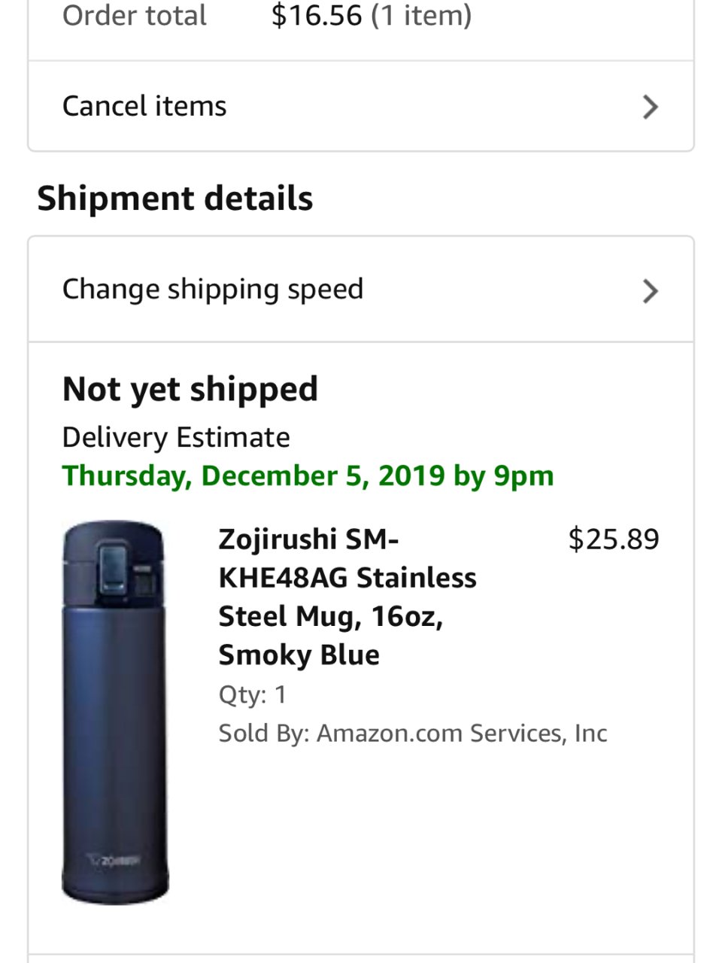The width and height of the screenshot is (722, 963).
Task: Tap the (1 item) count text
Action: (421, 15)
